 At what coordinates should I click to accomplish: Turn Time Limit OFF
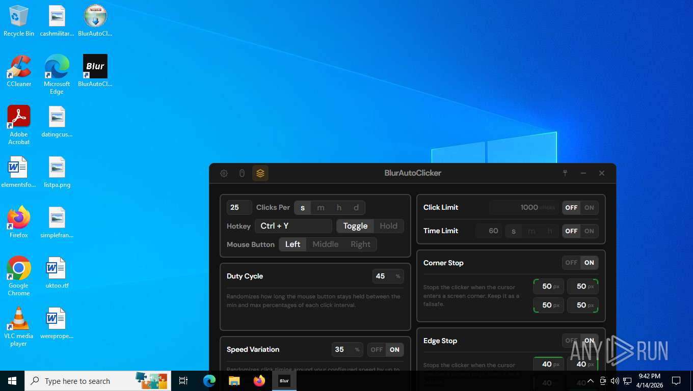571,231
